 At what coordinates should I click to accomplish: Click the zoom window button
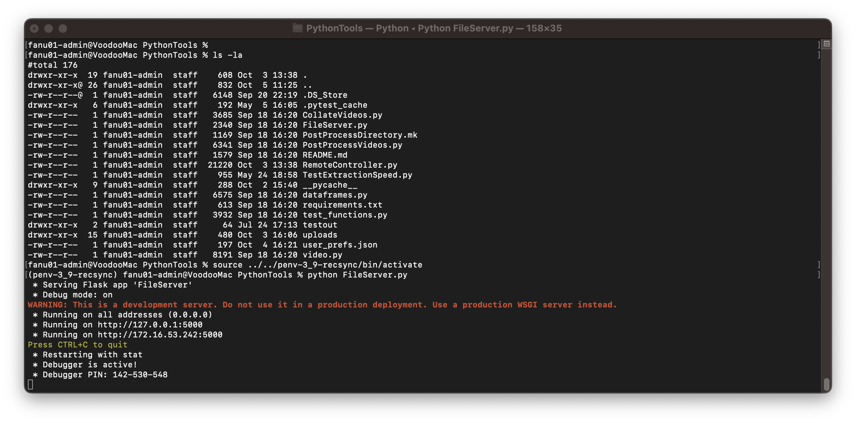63,29
